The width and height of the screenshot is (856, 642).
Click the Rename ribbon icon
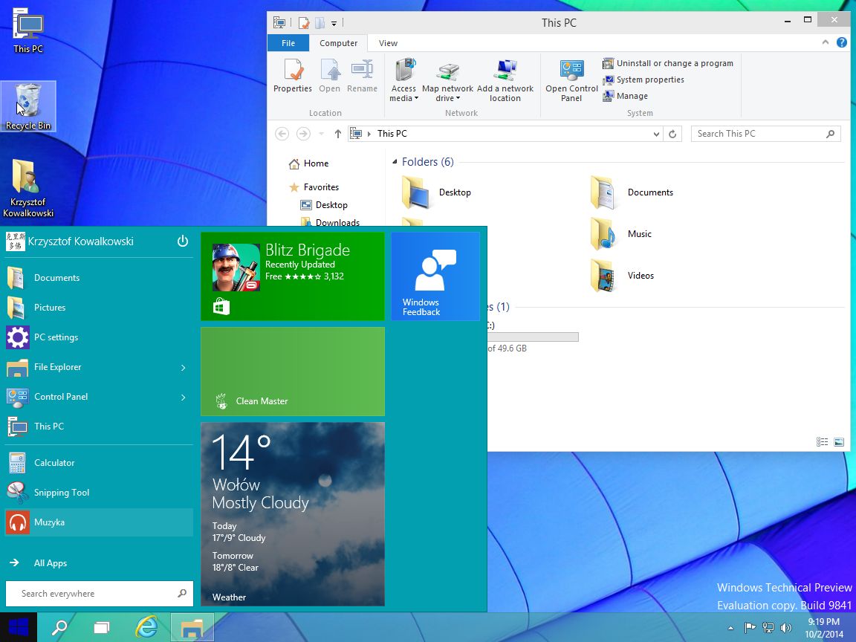click(x=362, y=76)
